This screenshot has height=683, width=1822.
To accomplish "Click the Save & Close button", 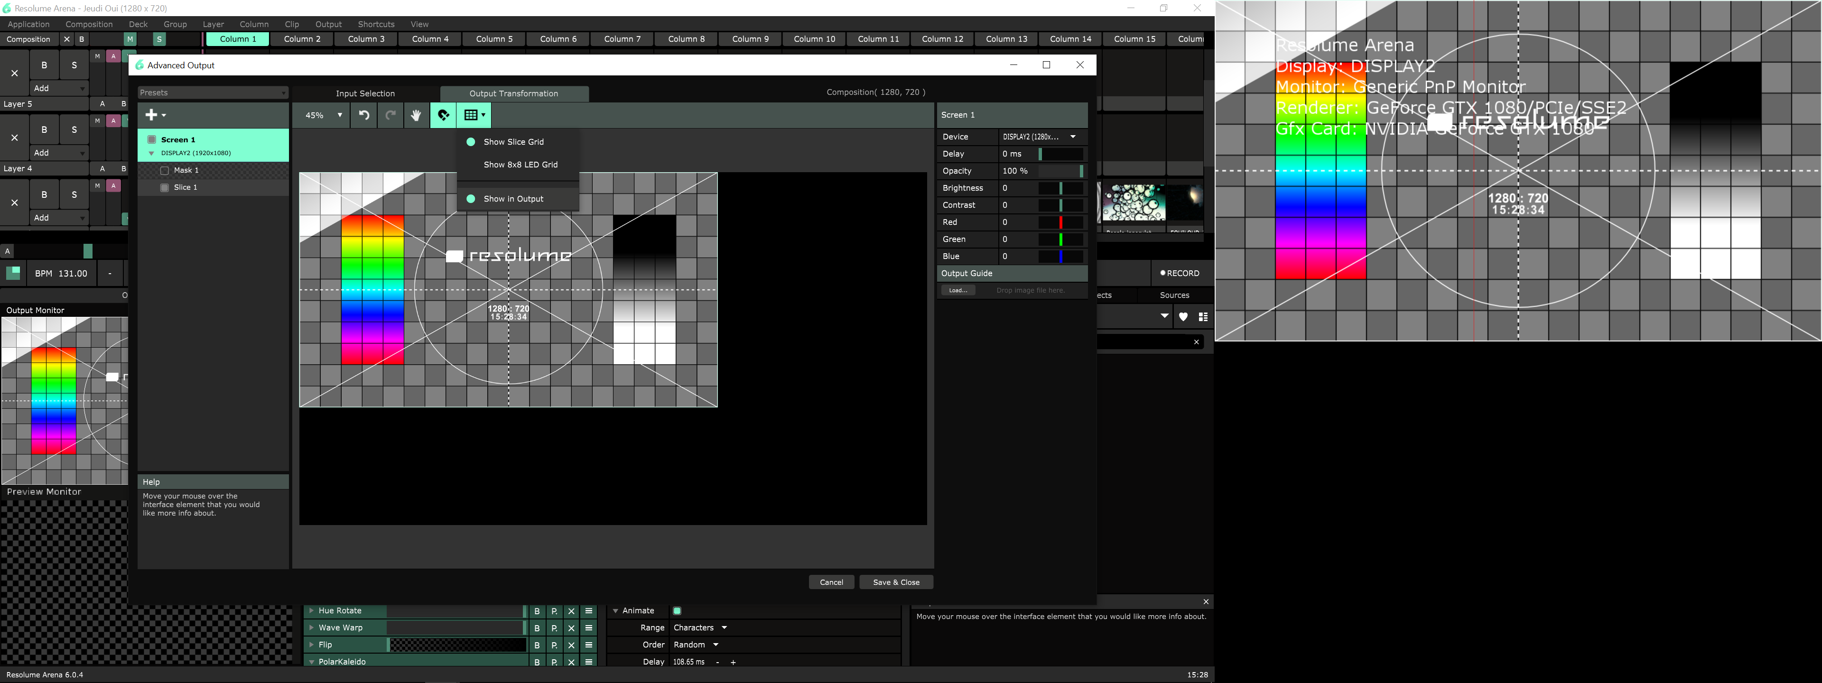I will click(895, 582).
